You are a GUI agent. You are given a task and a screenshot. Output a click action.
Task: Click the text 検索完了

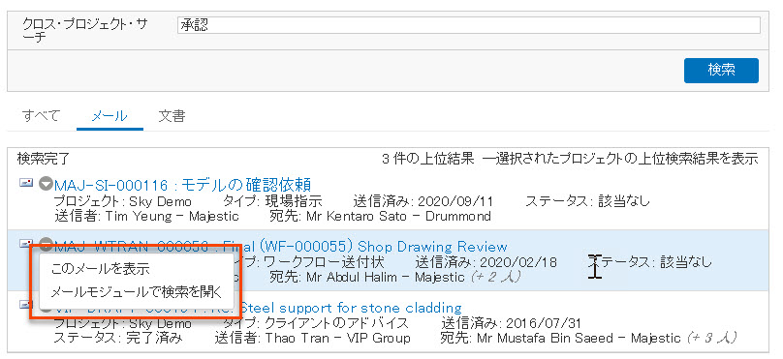tap(44, 159)
